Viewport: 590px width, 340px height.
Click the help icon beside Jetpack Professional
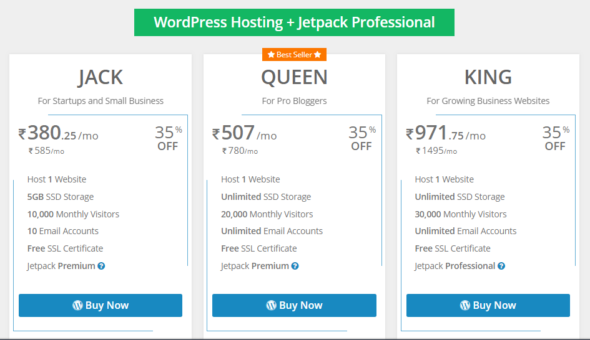coord(501,266)
